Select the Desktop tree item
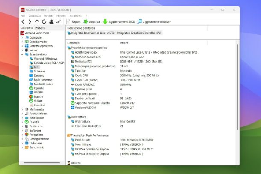The height and width of the screenshot is (174, 261). [x=37, y=75]
